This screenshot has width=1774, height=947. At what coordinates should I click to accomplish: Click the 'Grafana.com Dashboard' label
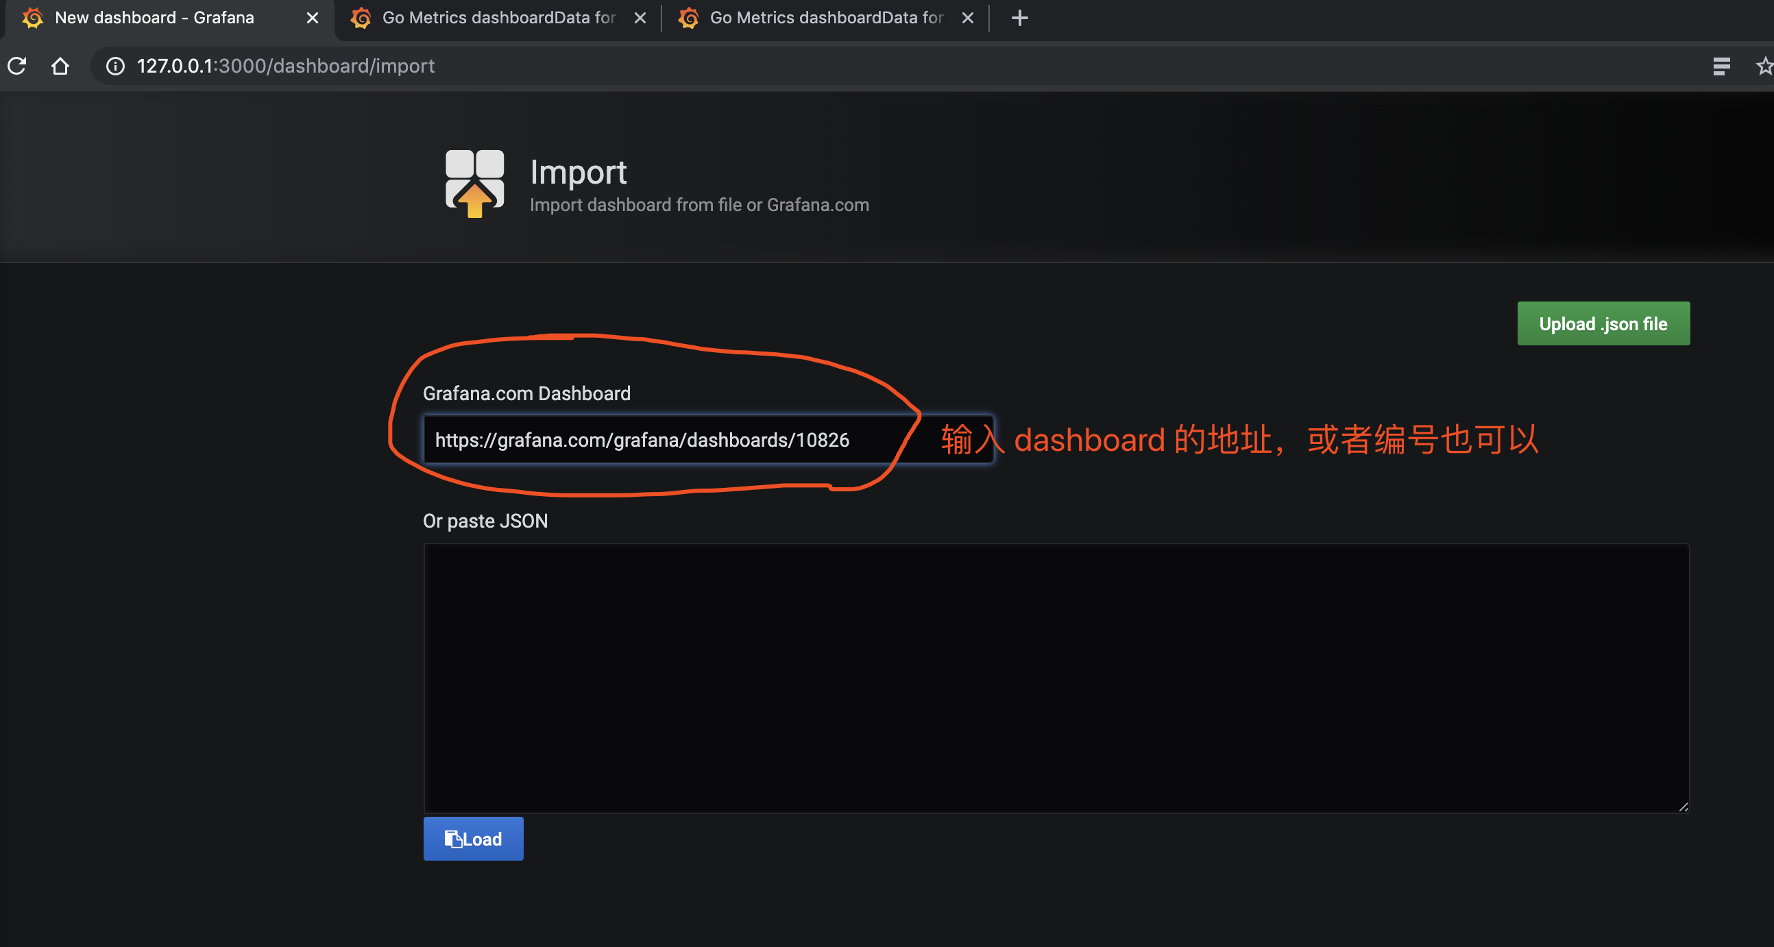pos(526,393)
